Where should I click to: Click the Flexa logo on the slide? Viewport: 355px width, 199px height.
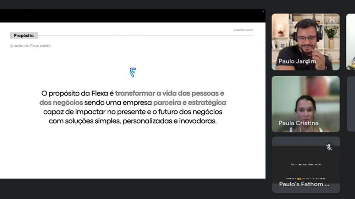coord(133,72)
